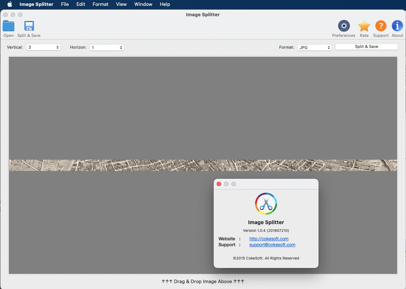
Task: Open an image file using the Open icon
Action: click(8, 27)
